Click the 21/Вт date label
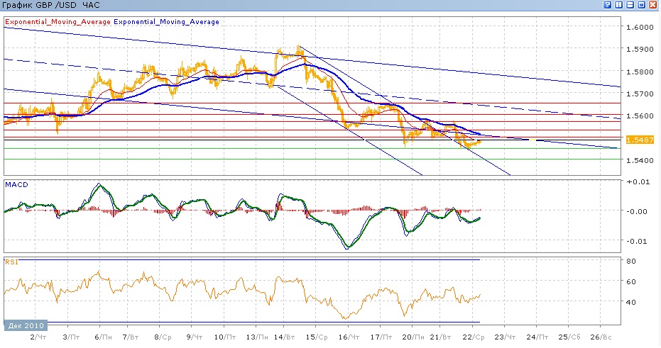Screen dimensions: 661x348 (x=440, y=337)
